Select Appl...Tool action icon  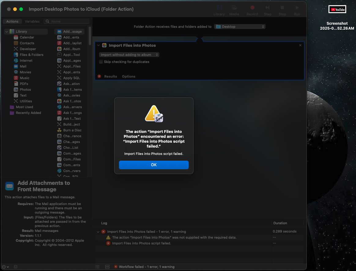point(59,55)
